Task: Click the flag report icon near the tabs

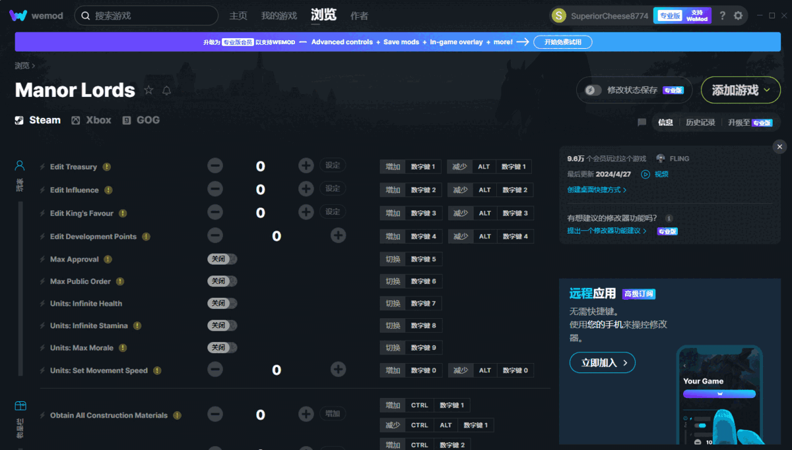Action: tap(641, 122)
